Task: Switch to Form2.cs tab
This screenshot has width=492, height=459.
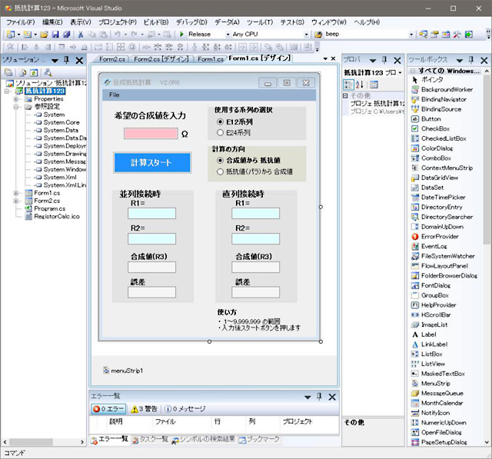Action: click(x=112, y=59)
